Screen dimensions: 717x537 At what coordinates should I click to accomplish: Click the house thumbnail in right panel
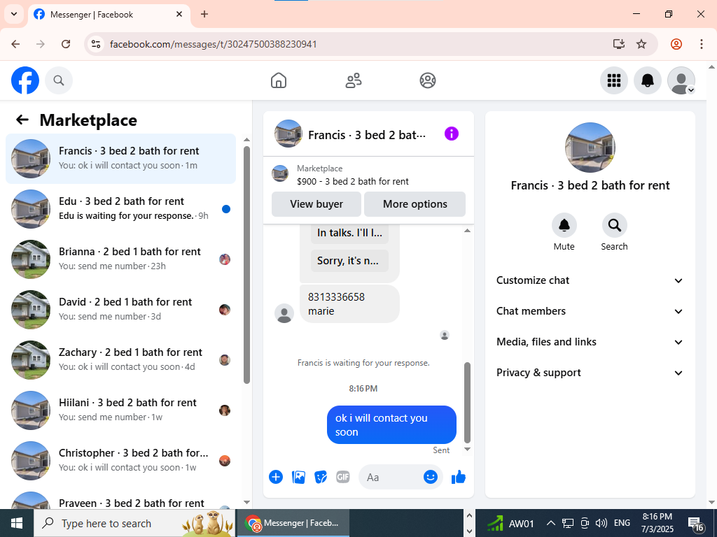pyautogui.click(x=590, y=147)
